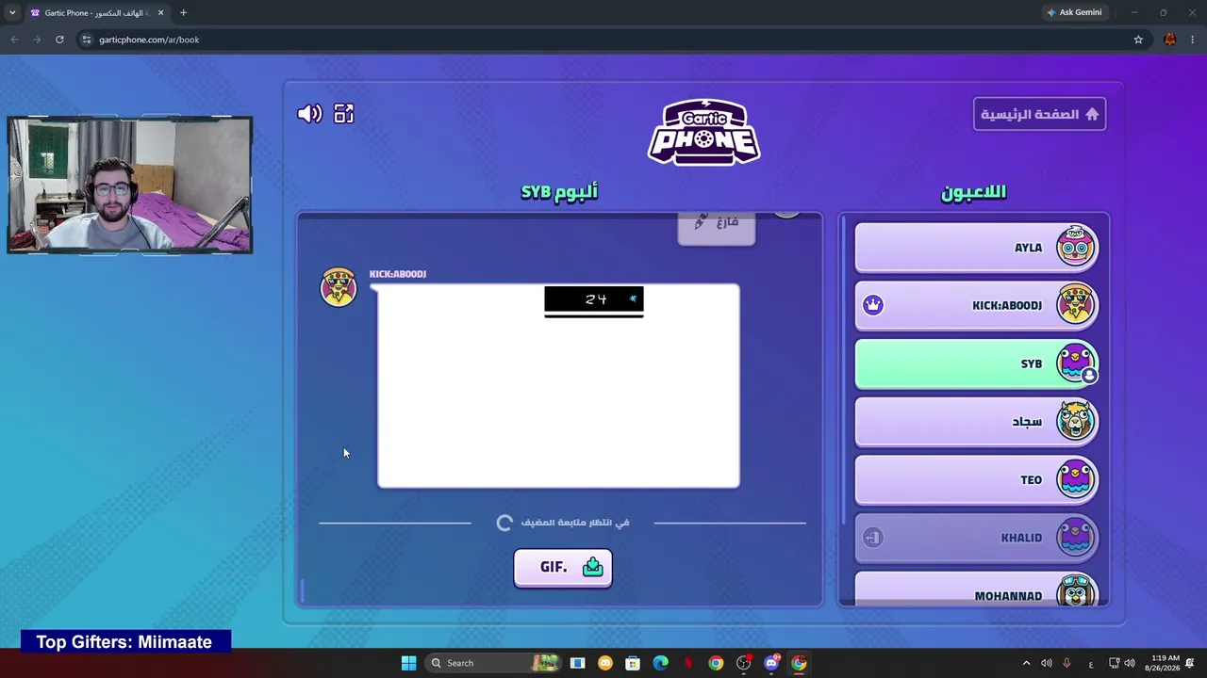Click the KICK:ABOODJ name above the drawing
1207x678 pixels.
(398, 274)
